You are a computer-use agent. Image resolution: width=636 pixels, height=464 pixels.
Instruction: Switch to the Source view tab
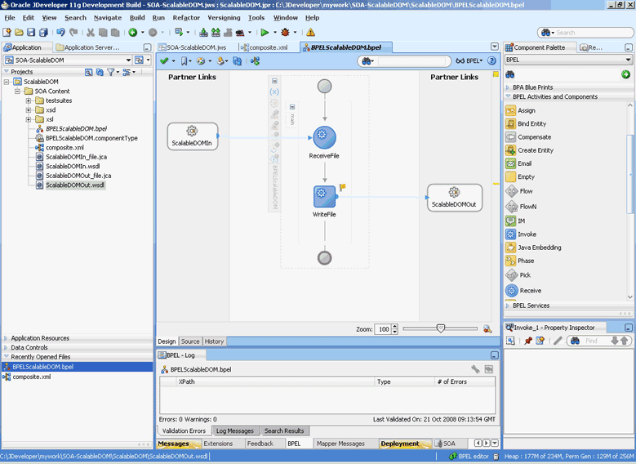[190, 341]
